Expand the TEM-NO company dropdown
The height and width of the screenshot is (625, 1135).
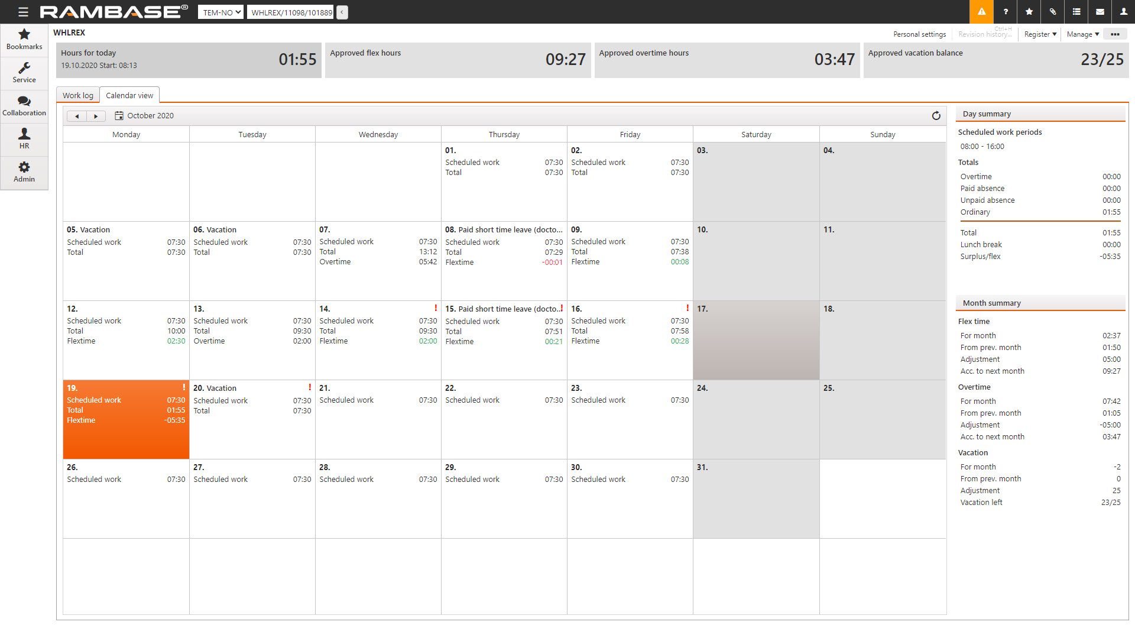220,12
